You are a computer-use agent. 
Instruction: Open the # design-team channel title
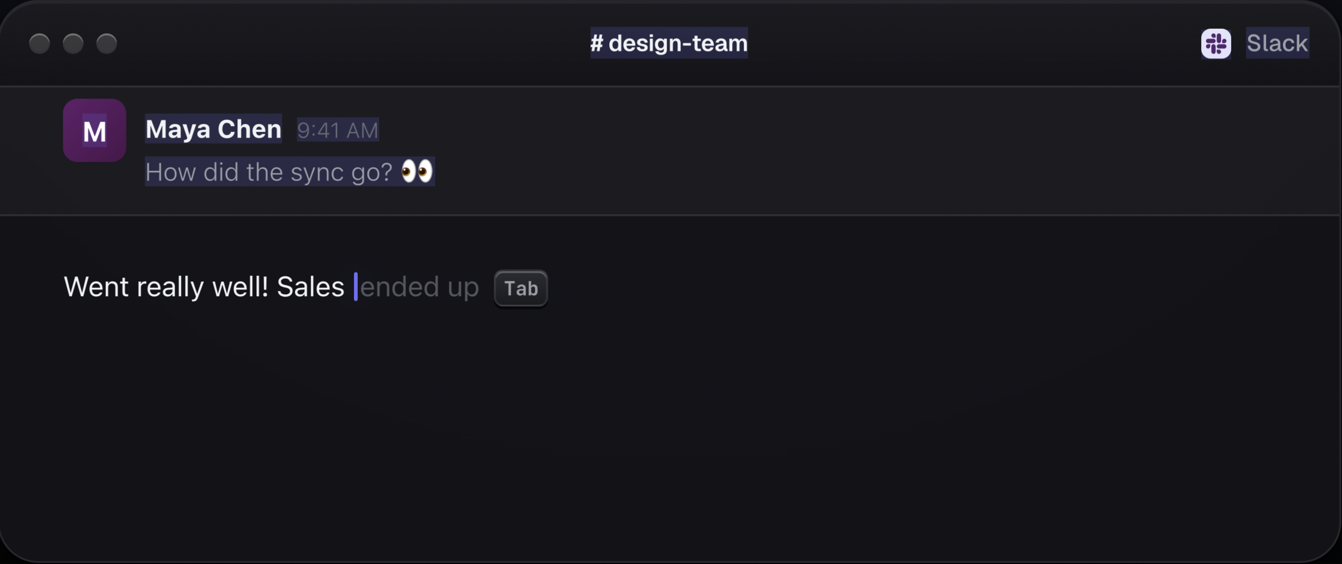669,43
